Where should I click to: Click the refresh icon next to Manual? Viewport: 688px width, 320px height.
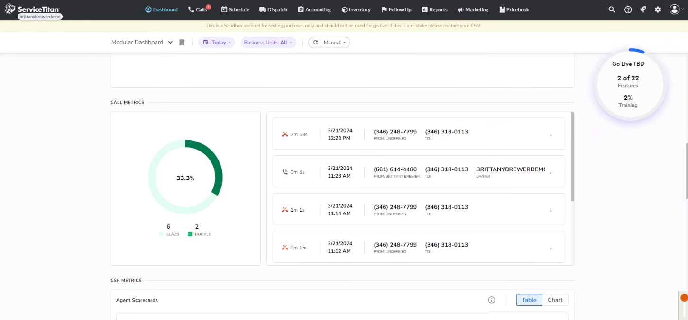(315, 42)
